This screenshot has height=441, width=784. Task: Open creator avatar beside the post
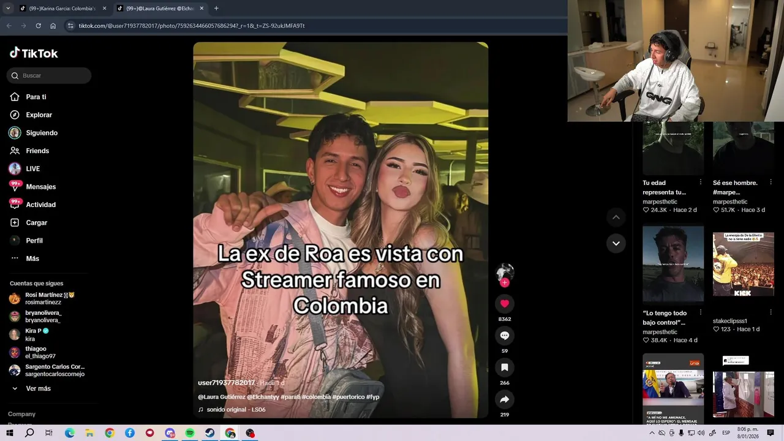tap(505, 272)
